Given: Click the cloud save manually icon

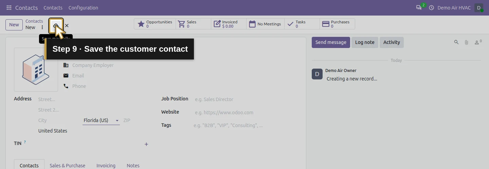Looking at the screenshot, I should pos(56,26).
